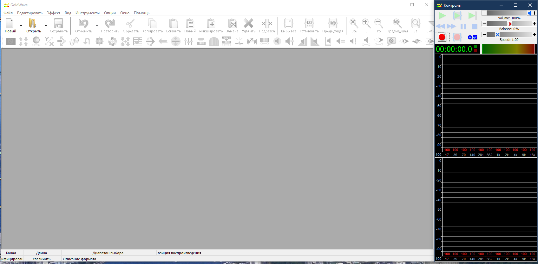Click the Balance slider handle

[510, 24]
